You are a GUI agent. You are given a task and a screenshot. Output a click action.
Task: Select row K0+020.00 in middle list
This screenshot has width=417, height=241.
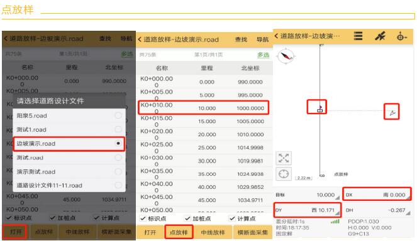[204, 134]
